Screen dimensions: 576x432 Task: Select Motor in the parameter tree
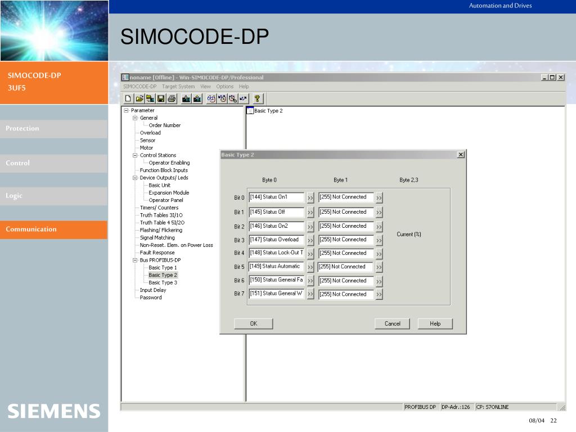click(146, 148)
